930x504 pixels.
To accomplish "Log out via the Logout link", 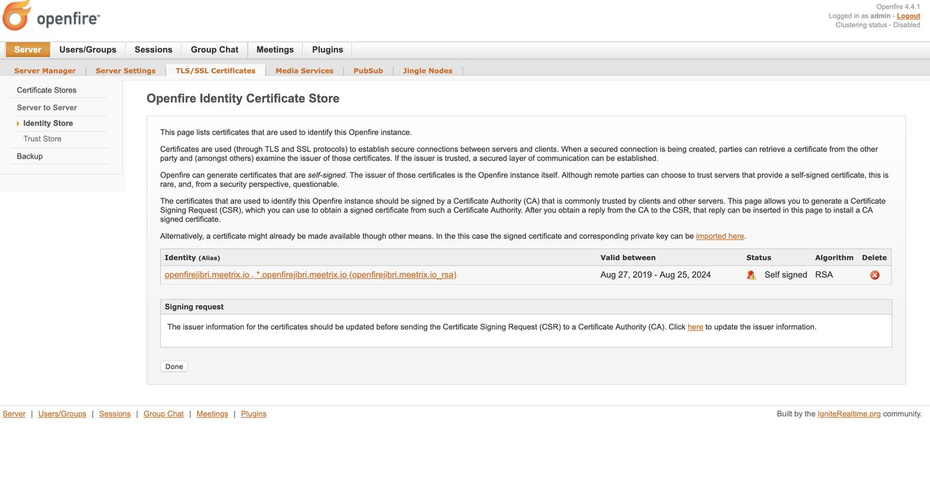I will pyautogui.click(x=909, y=16).
